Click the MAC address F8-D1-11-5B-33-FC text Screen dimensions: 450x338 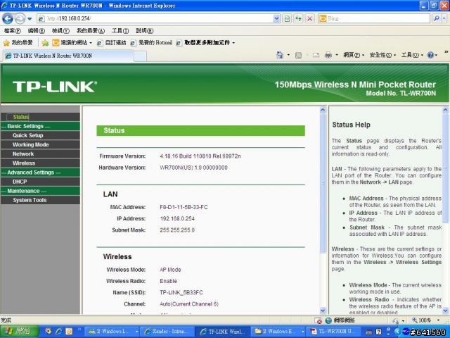184,207
